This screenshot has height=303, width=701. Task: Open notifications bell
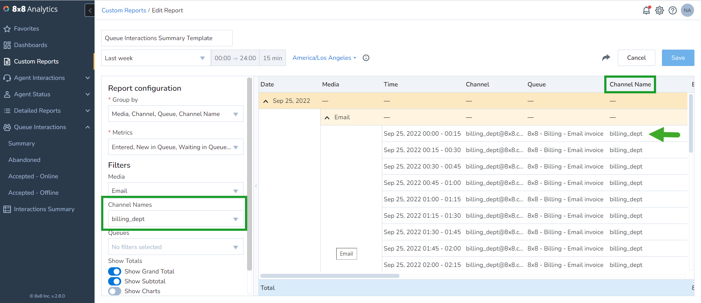point(647,10)
